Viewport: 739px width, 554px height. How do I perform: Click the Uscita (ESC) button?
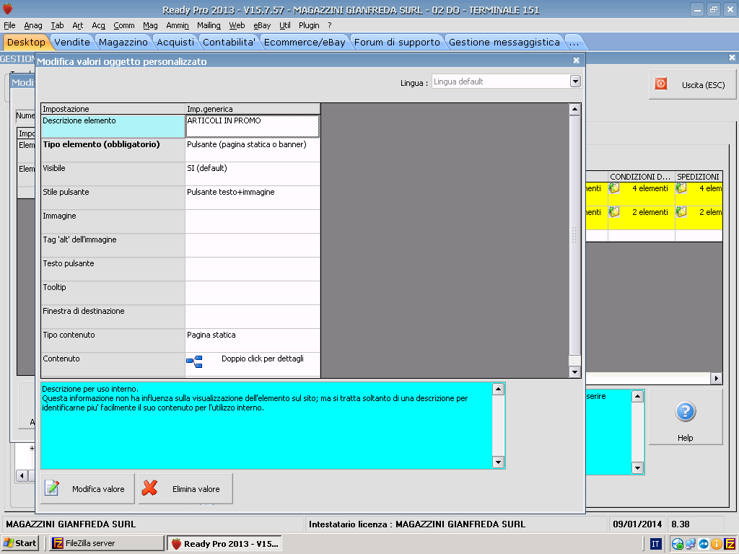692,85
